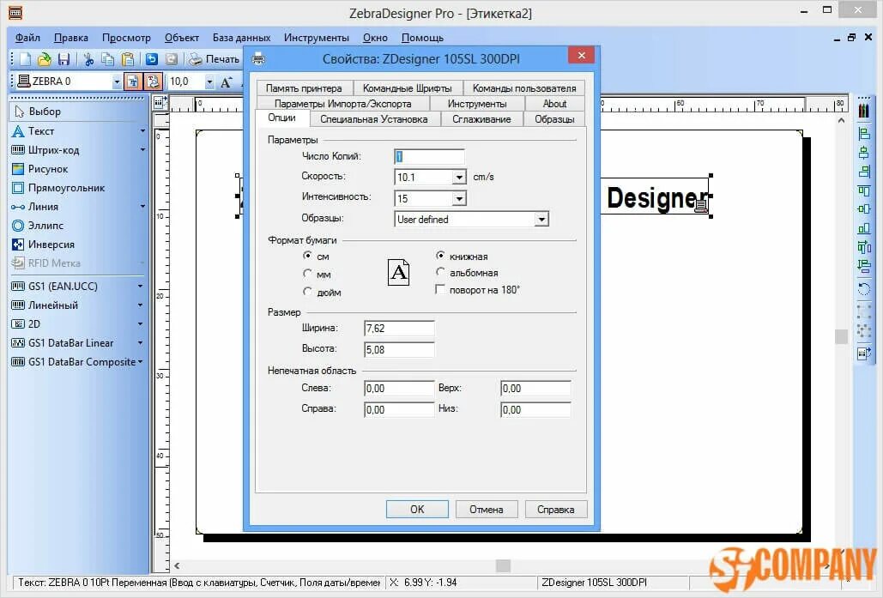Screen dimensions: 883x598
Task: Open the Образцы User defined dropdown
Action: [541, 220]
